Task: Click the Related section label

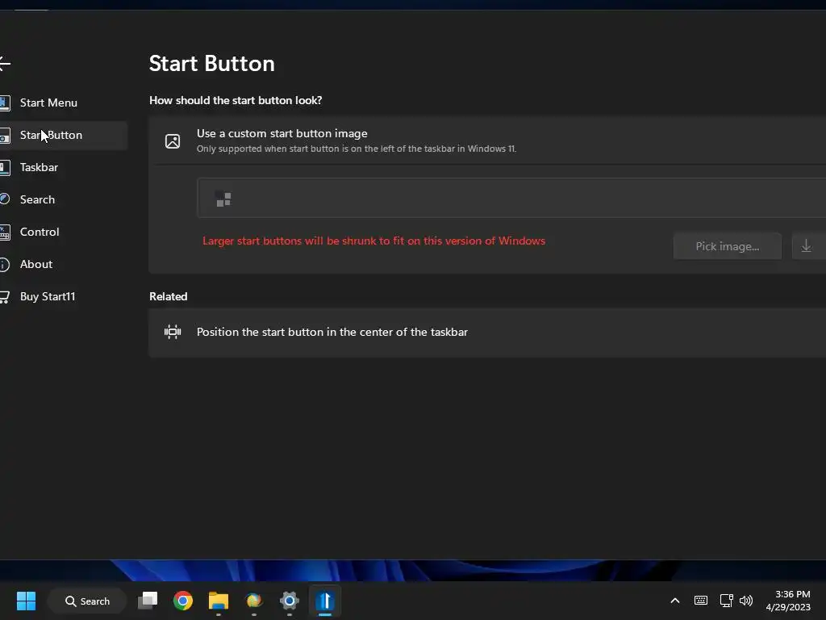Action: click(168, 296)
